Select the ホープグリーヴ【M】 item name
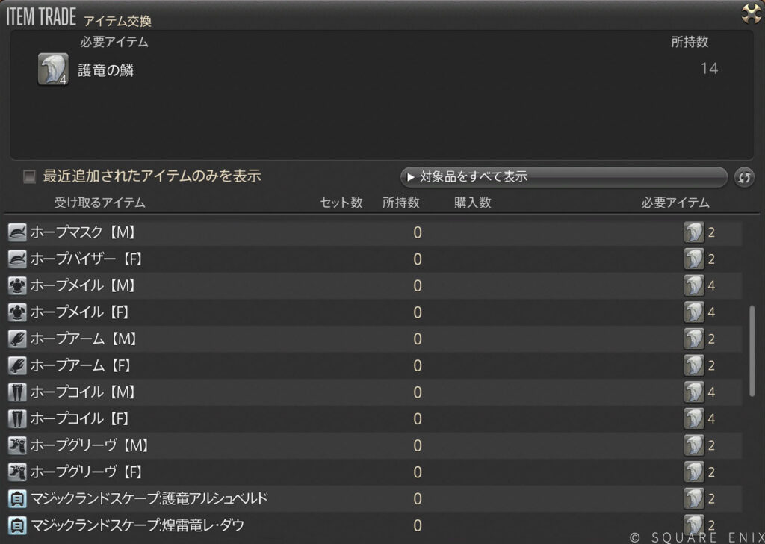The height and width of the screenshot is (544, 765). pyautogui.click(x=90, y=445)
